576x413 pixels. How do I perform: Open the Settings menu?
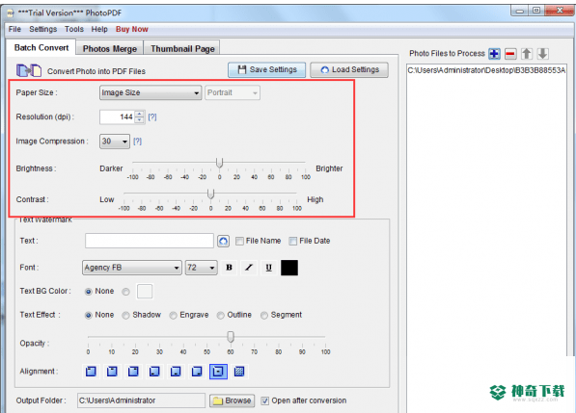43,29
